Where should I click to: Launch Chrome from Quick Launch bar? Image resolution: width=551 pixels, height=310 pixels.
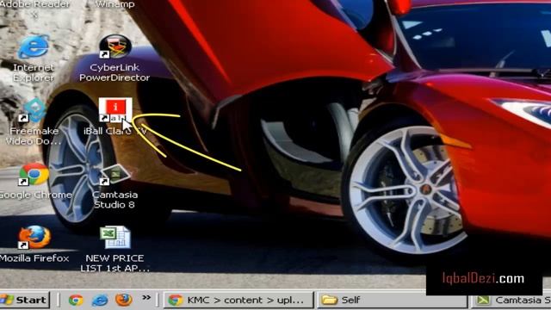[x=76, y=300]
